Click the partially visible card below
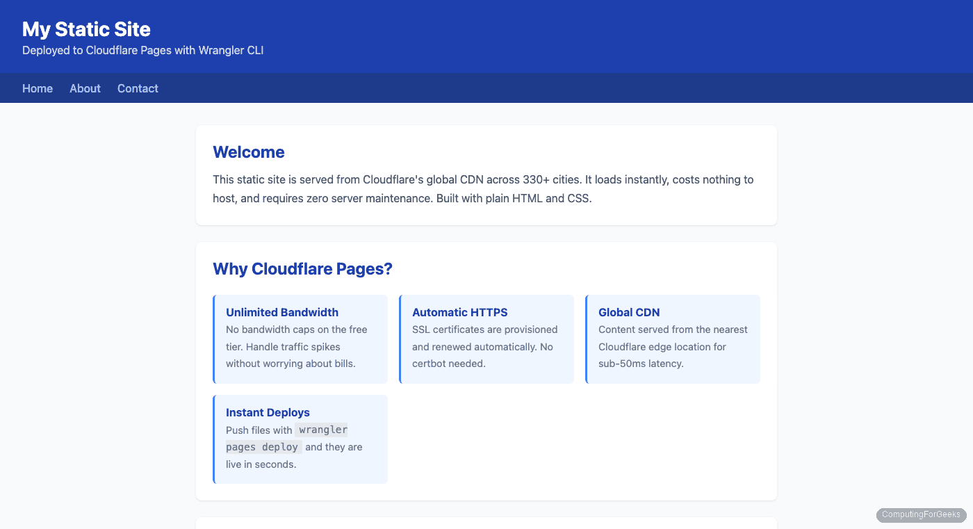The image size is (973, 529). coord(486,523)
